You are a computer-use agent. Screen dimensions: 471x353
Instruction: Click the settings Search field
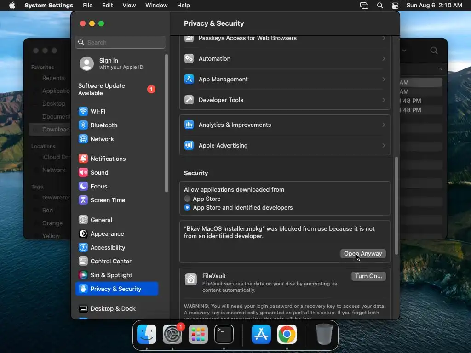(120, 42)
